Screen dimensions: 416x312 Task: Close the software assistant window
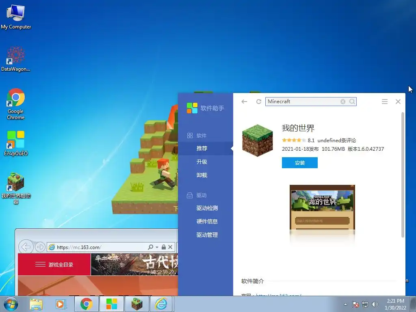click(398, 102)
